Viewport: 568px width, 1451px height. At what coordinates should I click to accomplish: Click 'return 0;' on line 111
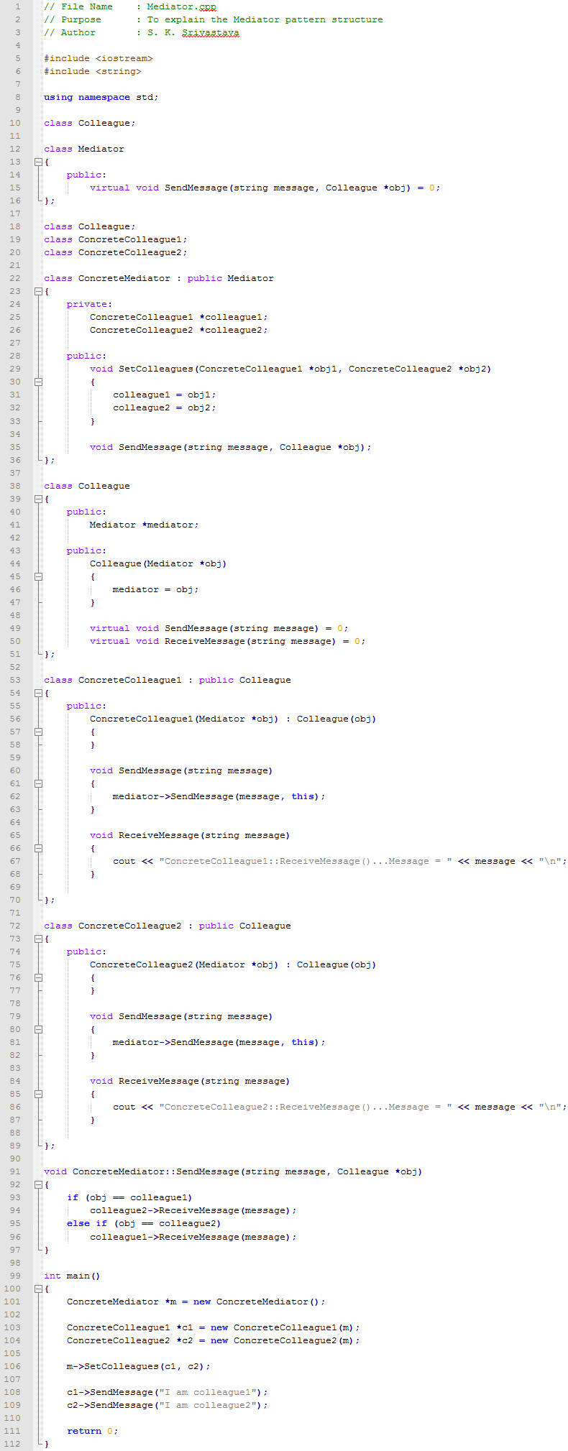tap(93, 1431)
